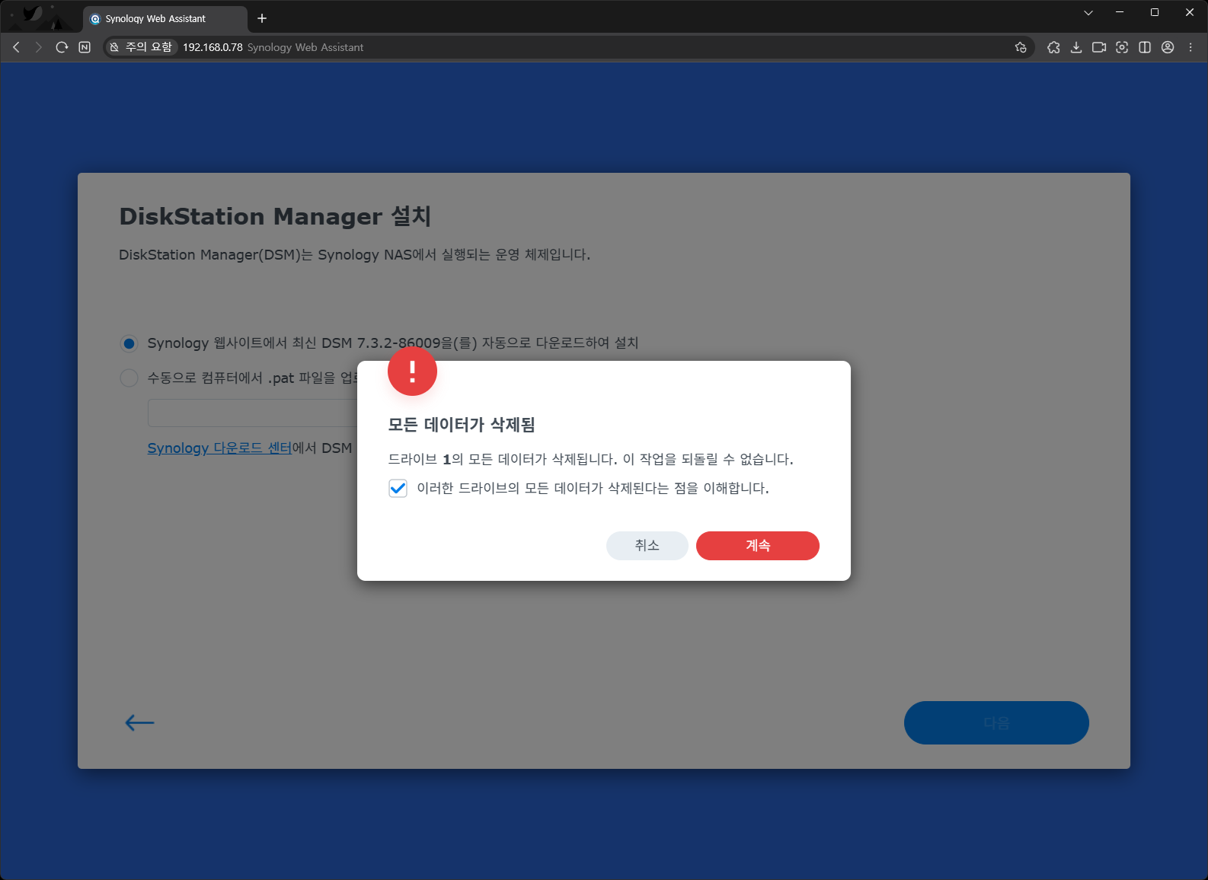Minimize the browser window
This screenshot has height=880, width=1208.
[1120, 12]
